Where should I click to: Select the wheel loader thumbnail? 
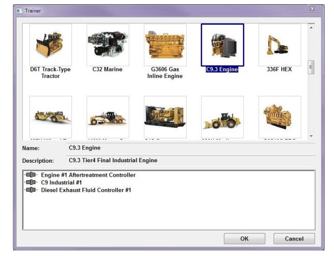coord(222,117)
